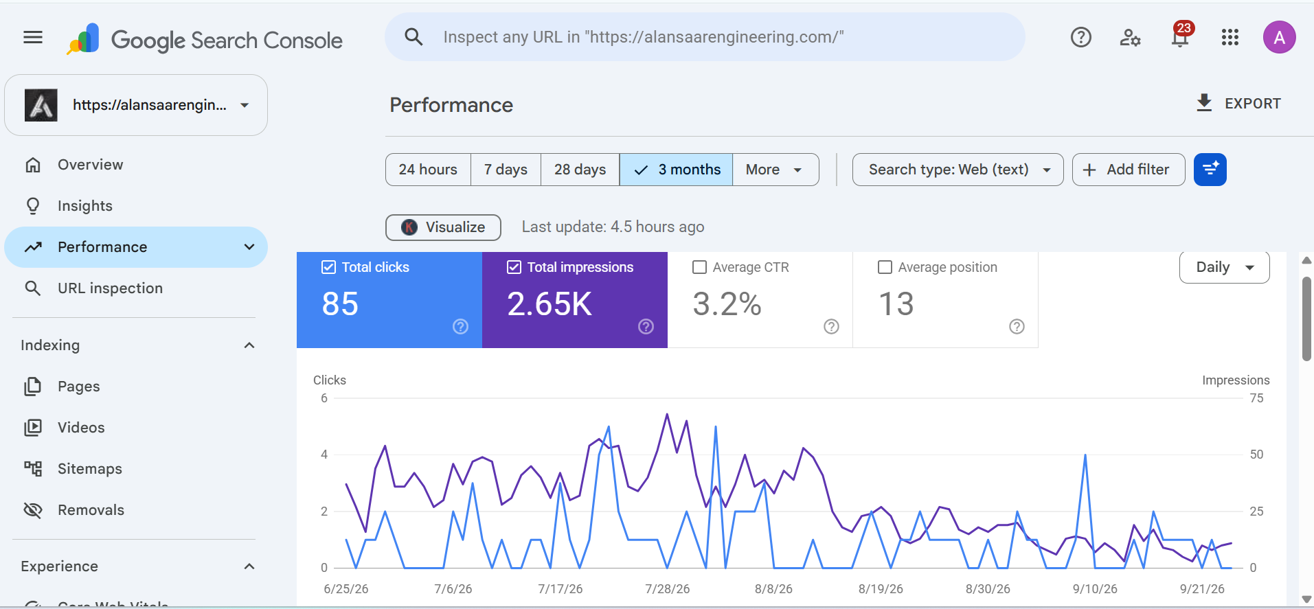Click the vertical scrollbar thumb

coord(1306,319)
